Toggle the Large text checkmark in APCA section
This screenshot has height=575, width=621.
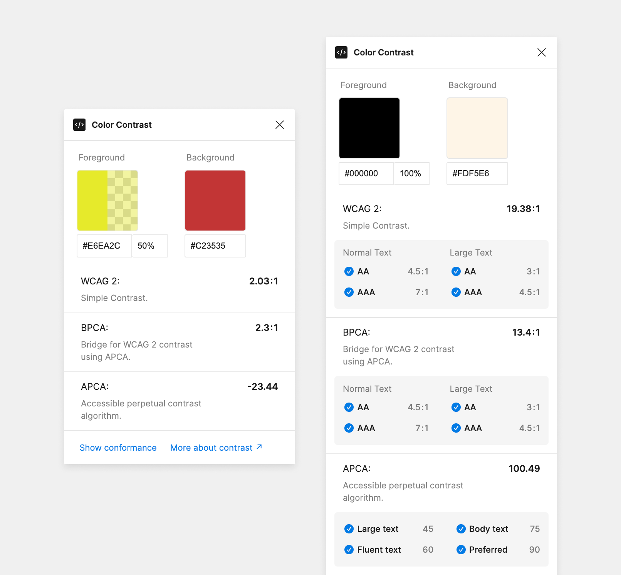349,529
